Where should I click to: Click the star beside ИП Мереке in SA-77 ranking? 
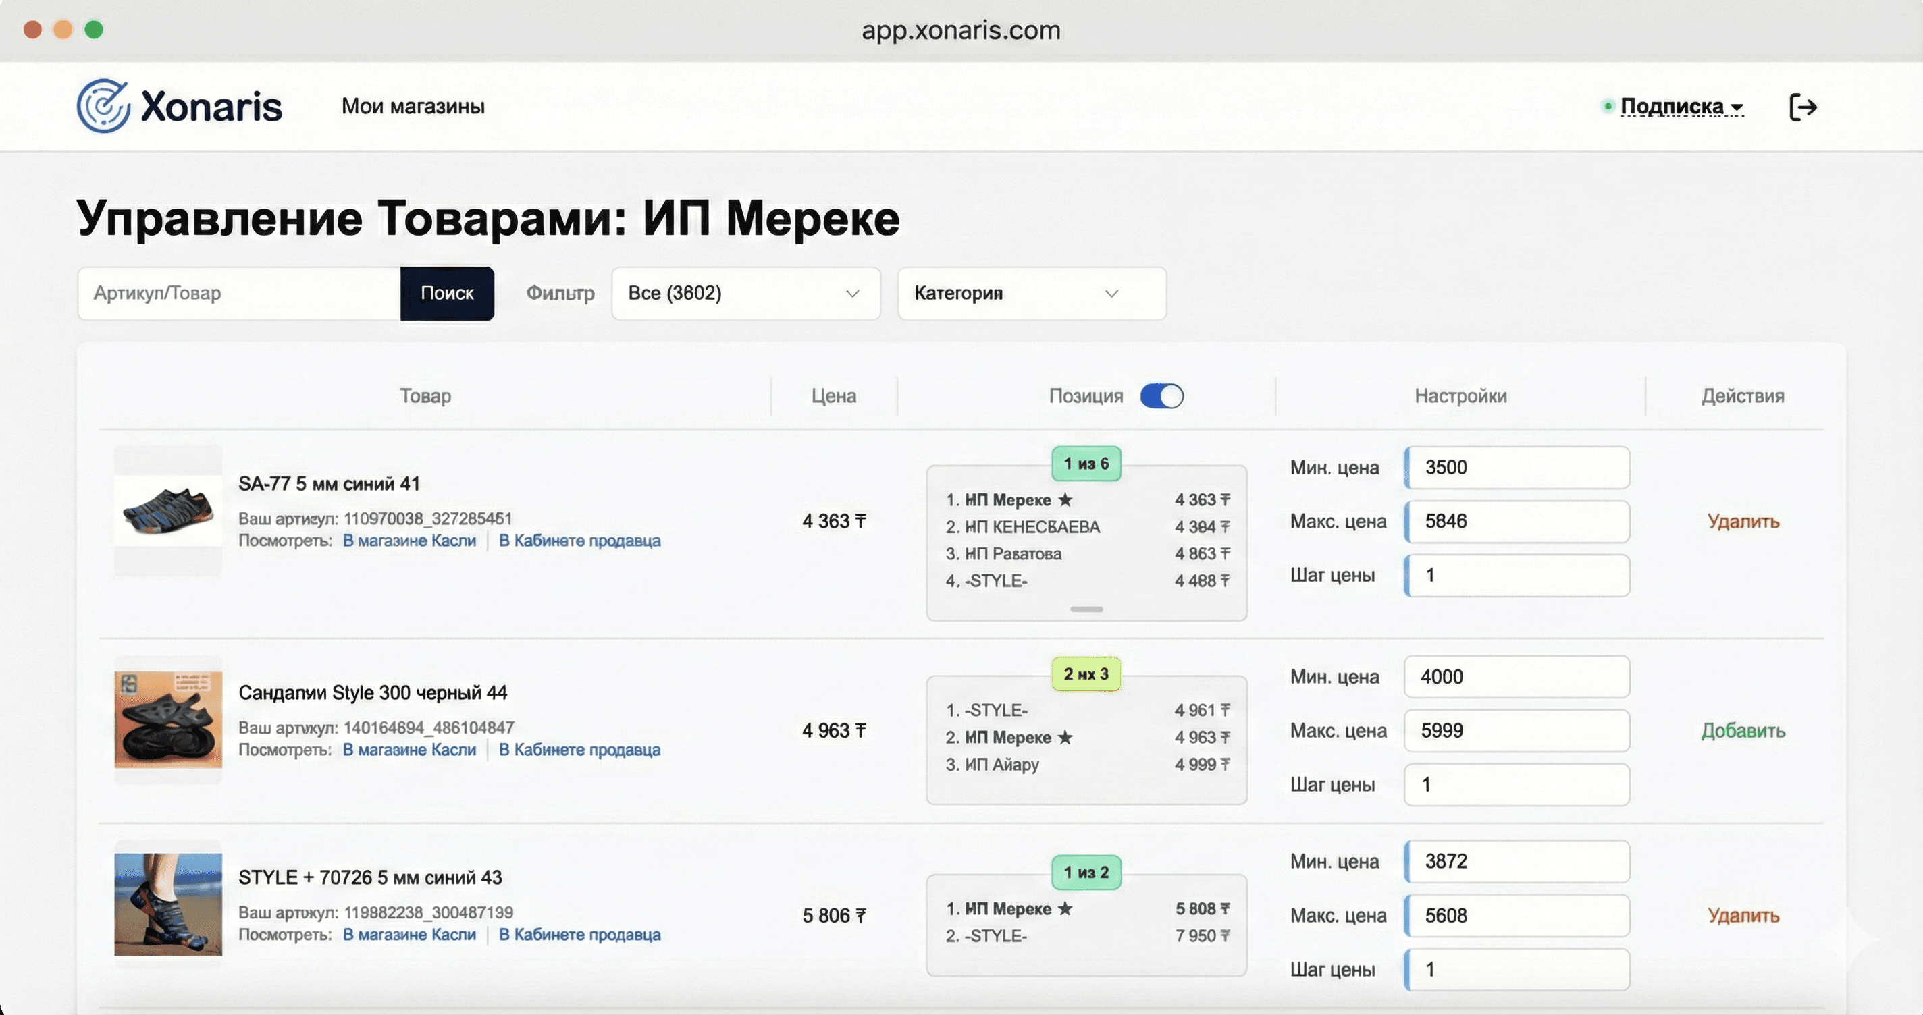tap(1065, 499)
